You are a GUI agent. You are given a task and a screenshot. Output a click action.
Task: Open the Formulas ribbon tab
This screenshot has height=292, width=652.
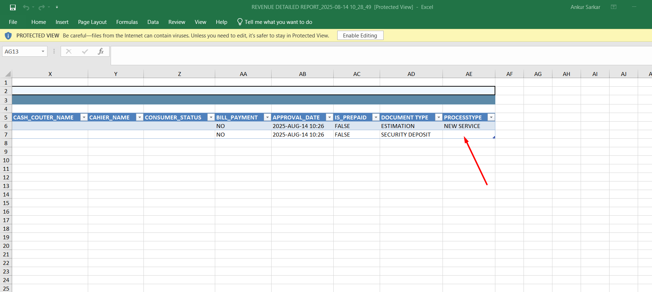(x=127, y=22)
